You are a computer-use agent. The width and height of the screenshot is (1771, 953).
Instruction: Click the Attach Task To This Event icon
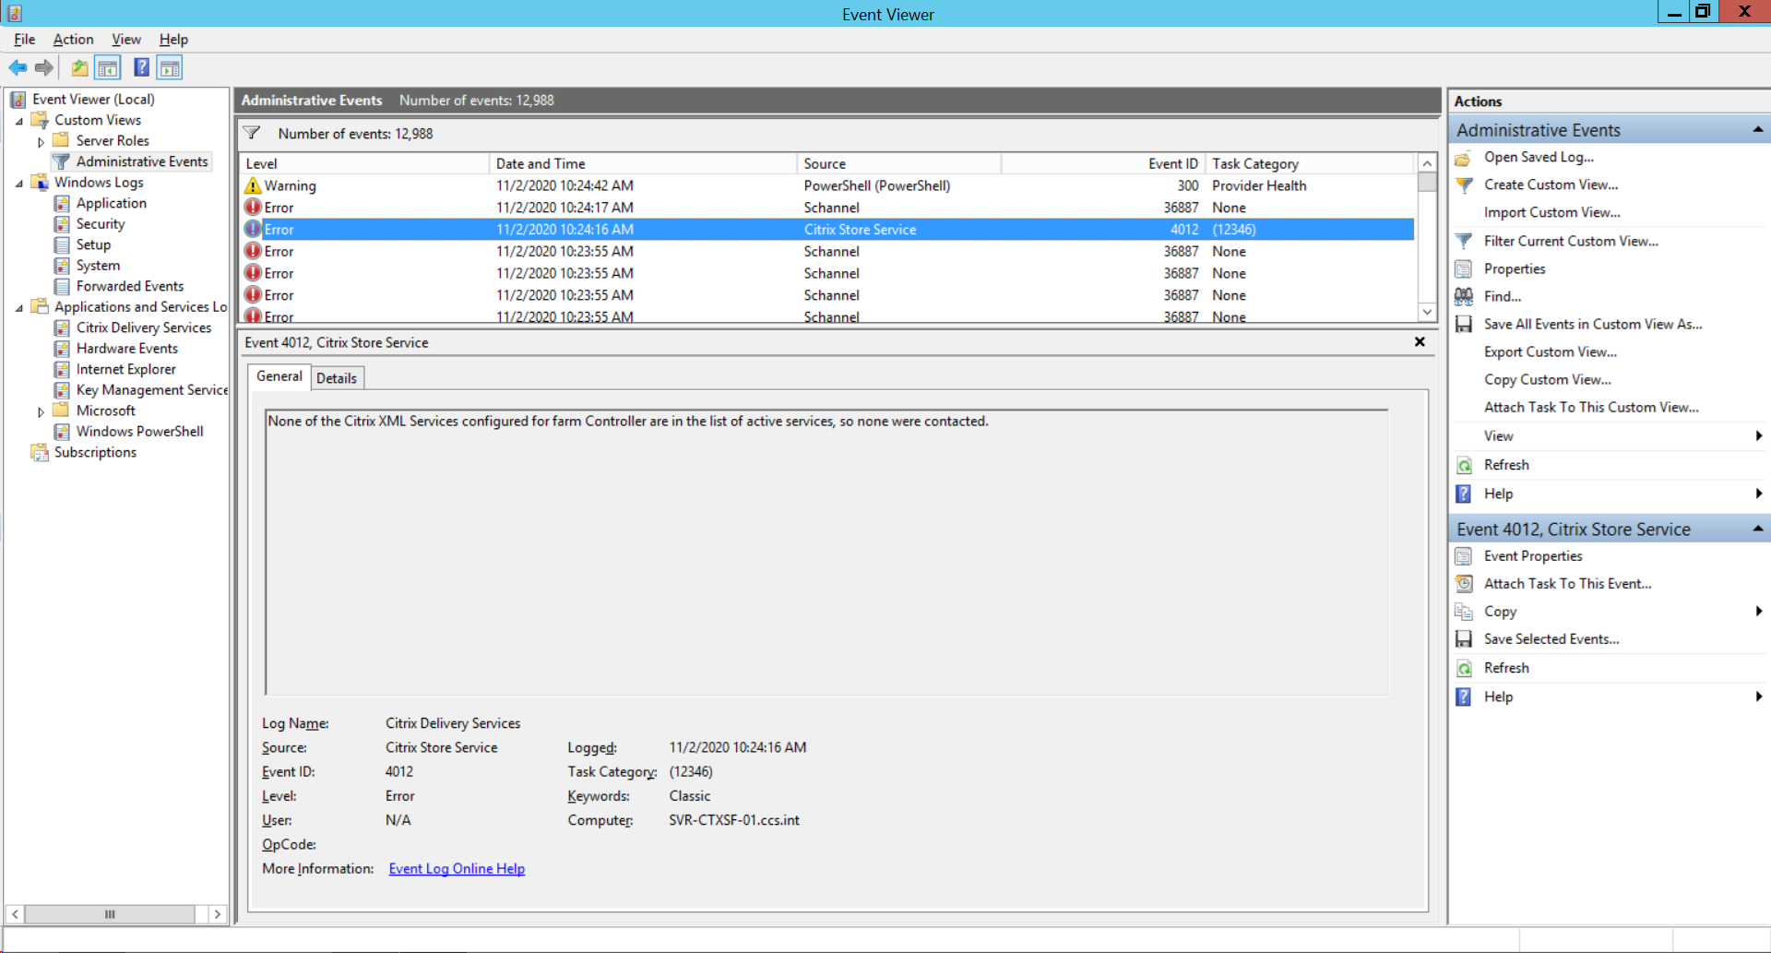(1464, 584)
